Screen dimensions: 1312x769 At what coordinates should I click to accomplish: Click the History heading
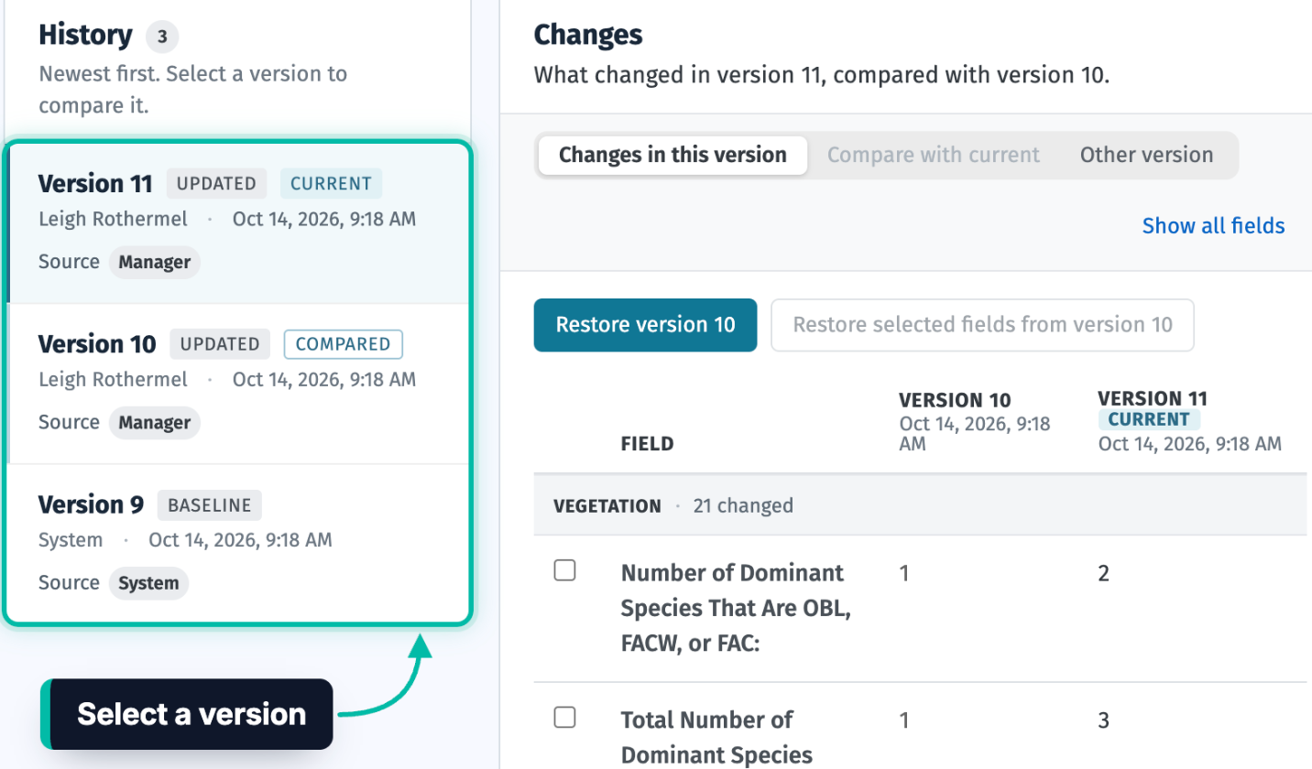coord(85,36)
